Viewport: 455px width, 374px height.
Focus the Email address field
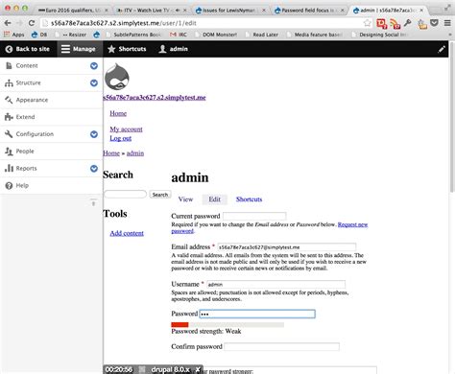(x=287, y=246)
